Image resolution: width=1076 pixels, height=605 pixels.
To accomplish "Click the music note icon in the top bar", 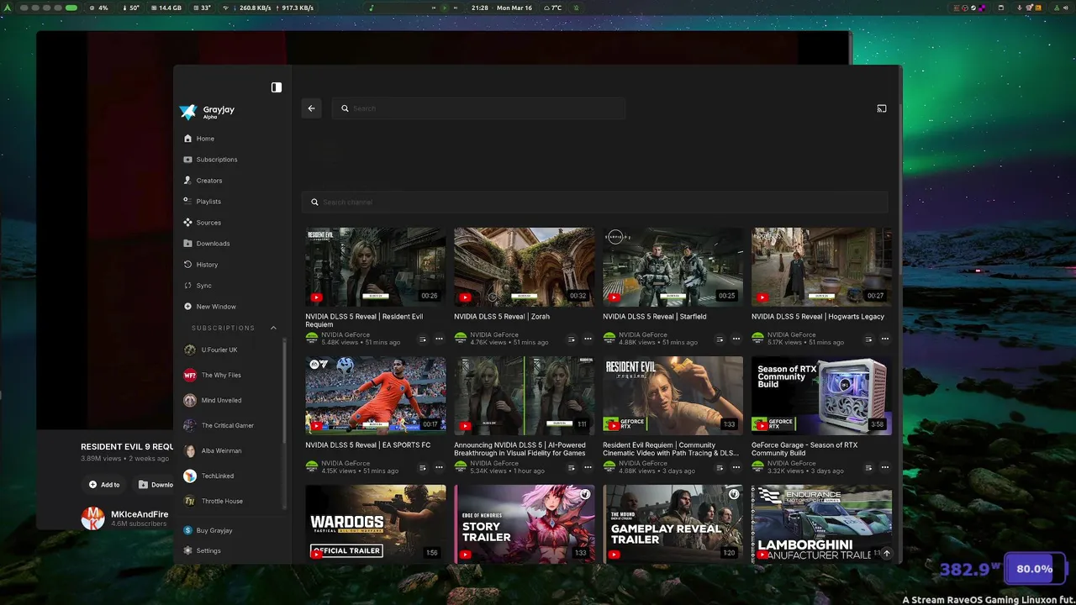I will point(372,8).
